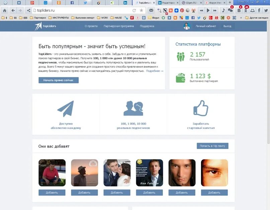Click the browser Home icon
270x210 pixels.
(x=5, y=10)
